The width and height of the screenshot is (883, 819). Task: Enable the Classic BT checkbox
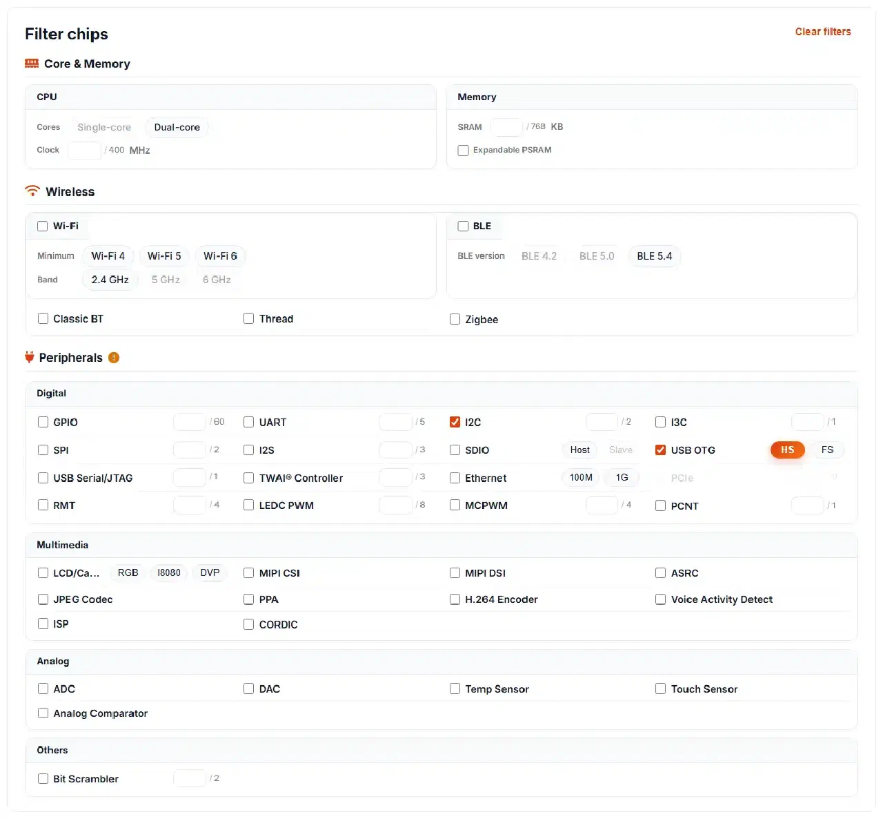[x=43, y=318]
